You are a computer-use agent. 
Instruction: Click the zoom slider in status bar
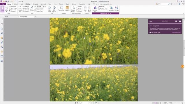click(177, 103)
